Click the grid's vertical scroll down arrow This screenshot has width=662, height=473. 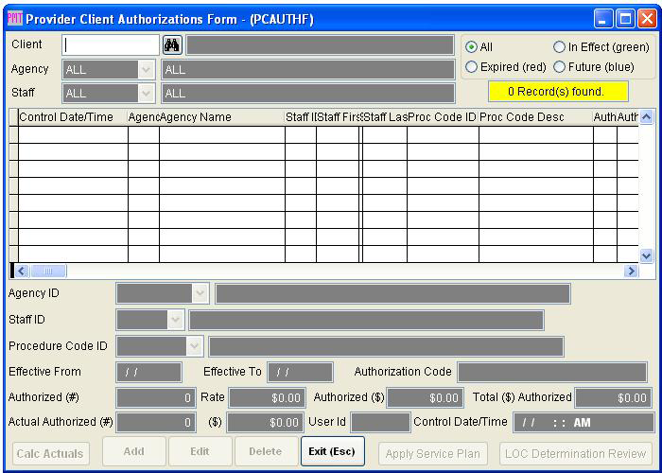(x=647, y=255)
